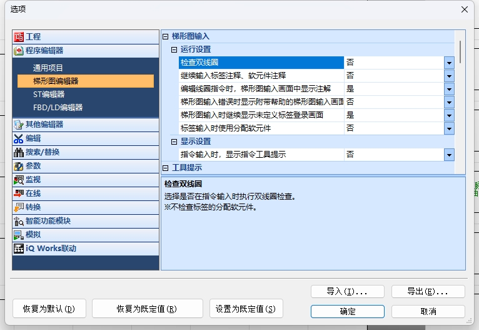Collapse the 工具提示 section

tap(166, 168)
